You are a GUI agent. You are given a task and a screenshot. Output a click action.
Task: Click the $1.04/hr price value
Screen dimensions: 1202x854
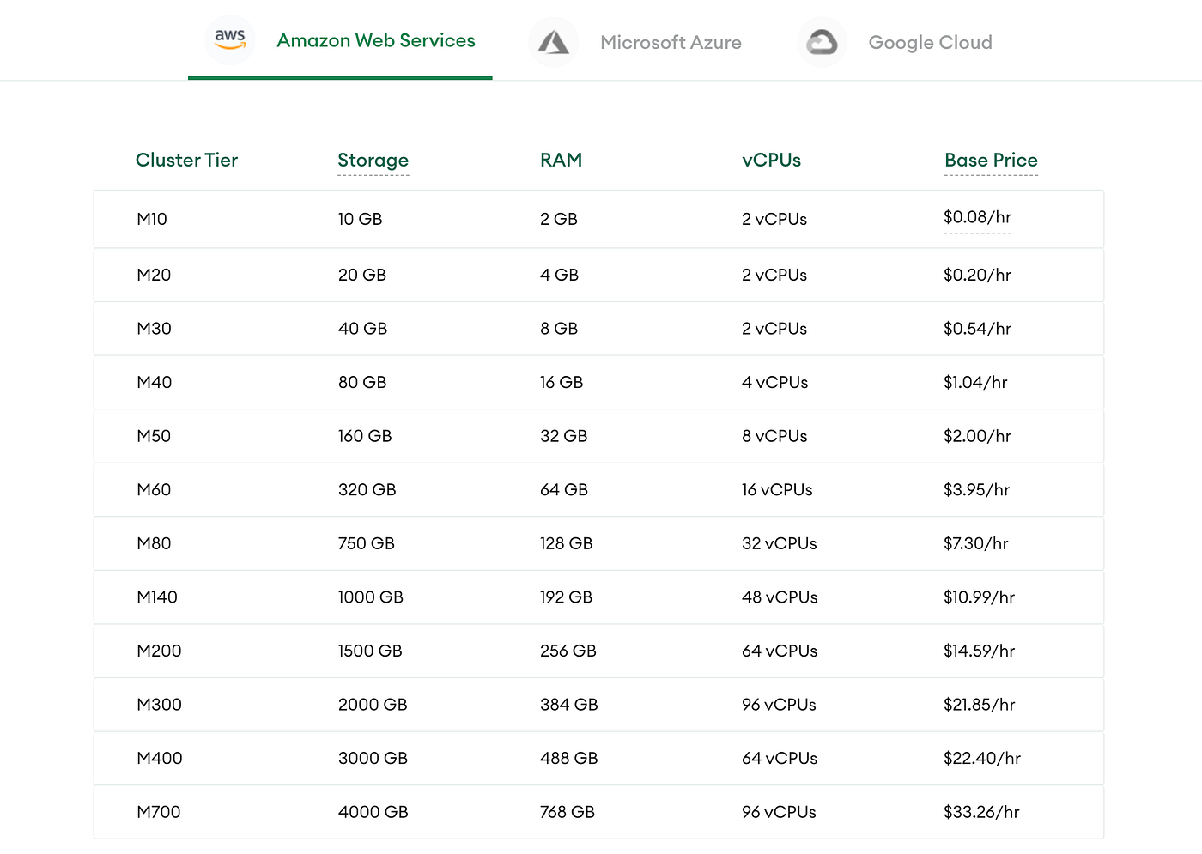point(975,382)
